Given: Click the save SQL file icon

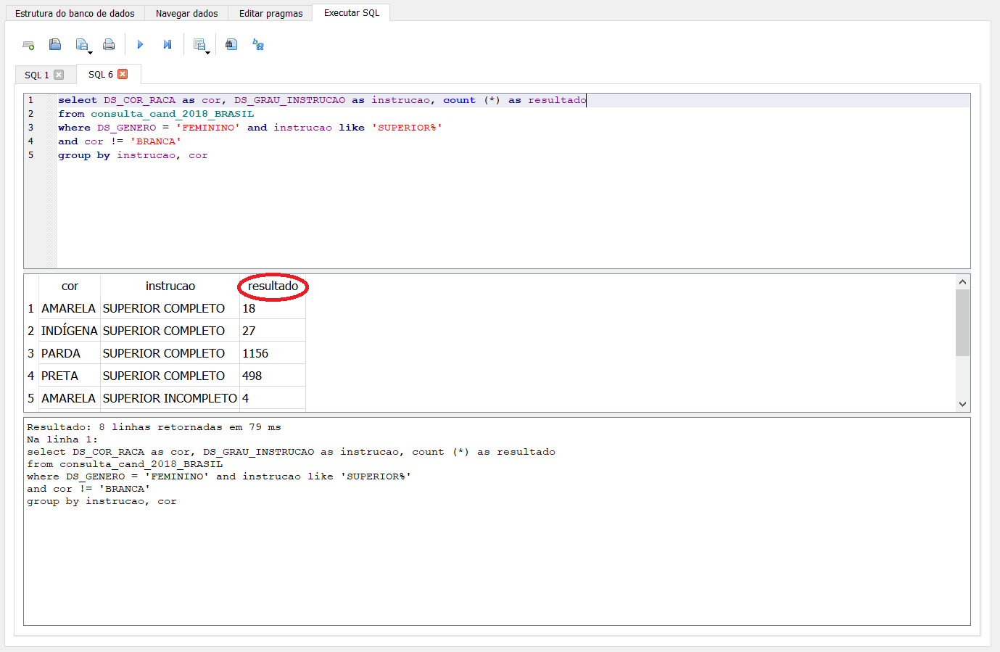Looking at the screenshot, I should (82, 45).
